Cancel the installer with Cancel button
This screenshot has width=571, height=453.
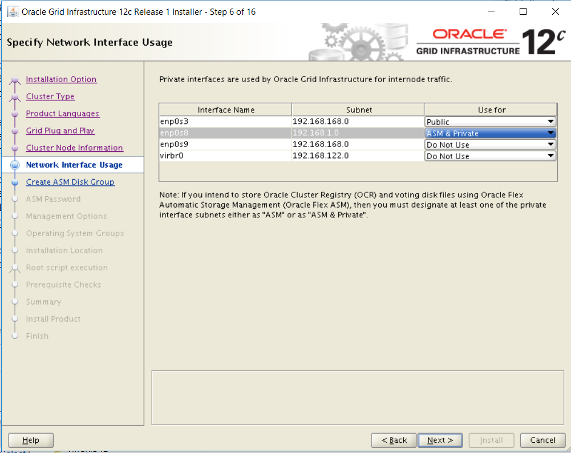[542, 440]
